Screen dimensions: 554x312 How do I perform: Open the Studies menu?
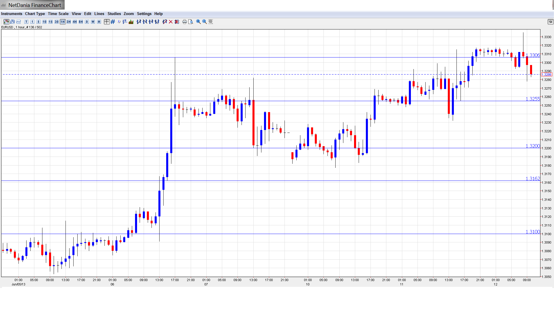pos(114,14)
